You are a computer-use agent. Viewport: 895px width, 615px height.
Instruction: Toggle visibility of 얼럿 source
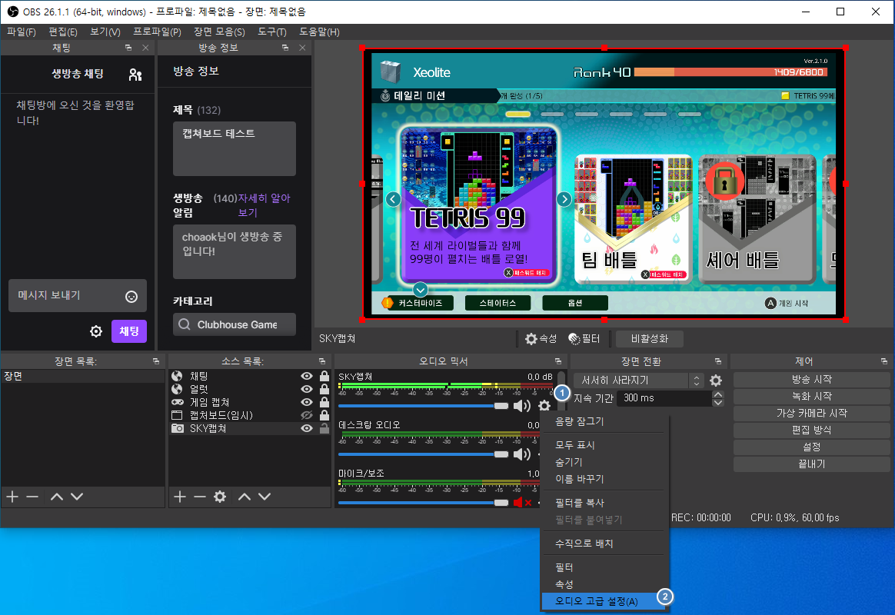(x=307, y=389)
